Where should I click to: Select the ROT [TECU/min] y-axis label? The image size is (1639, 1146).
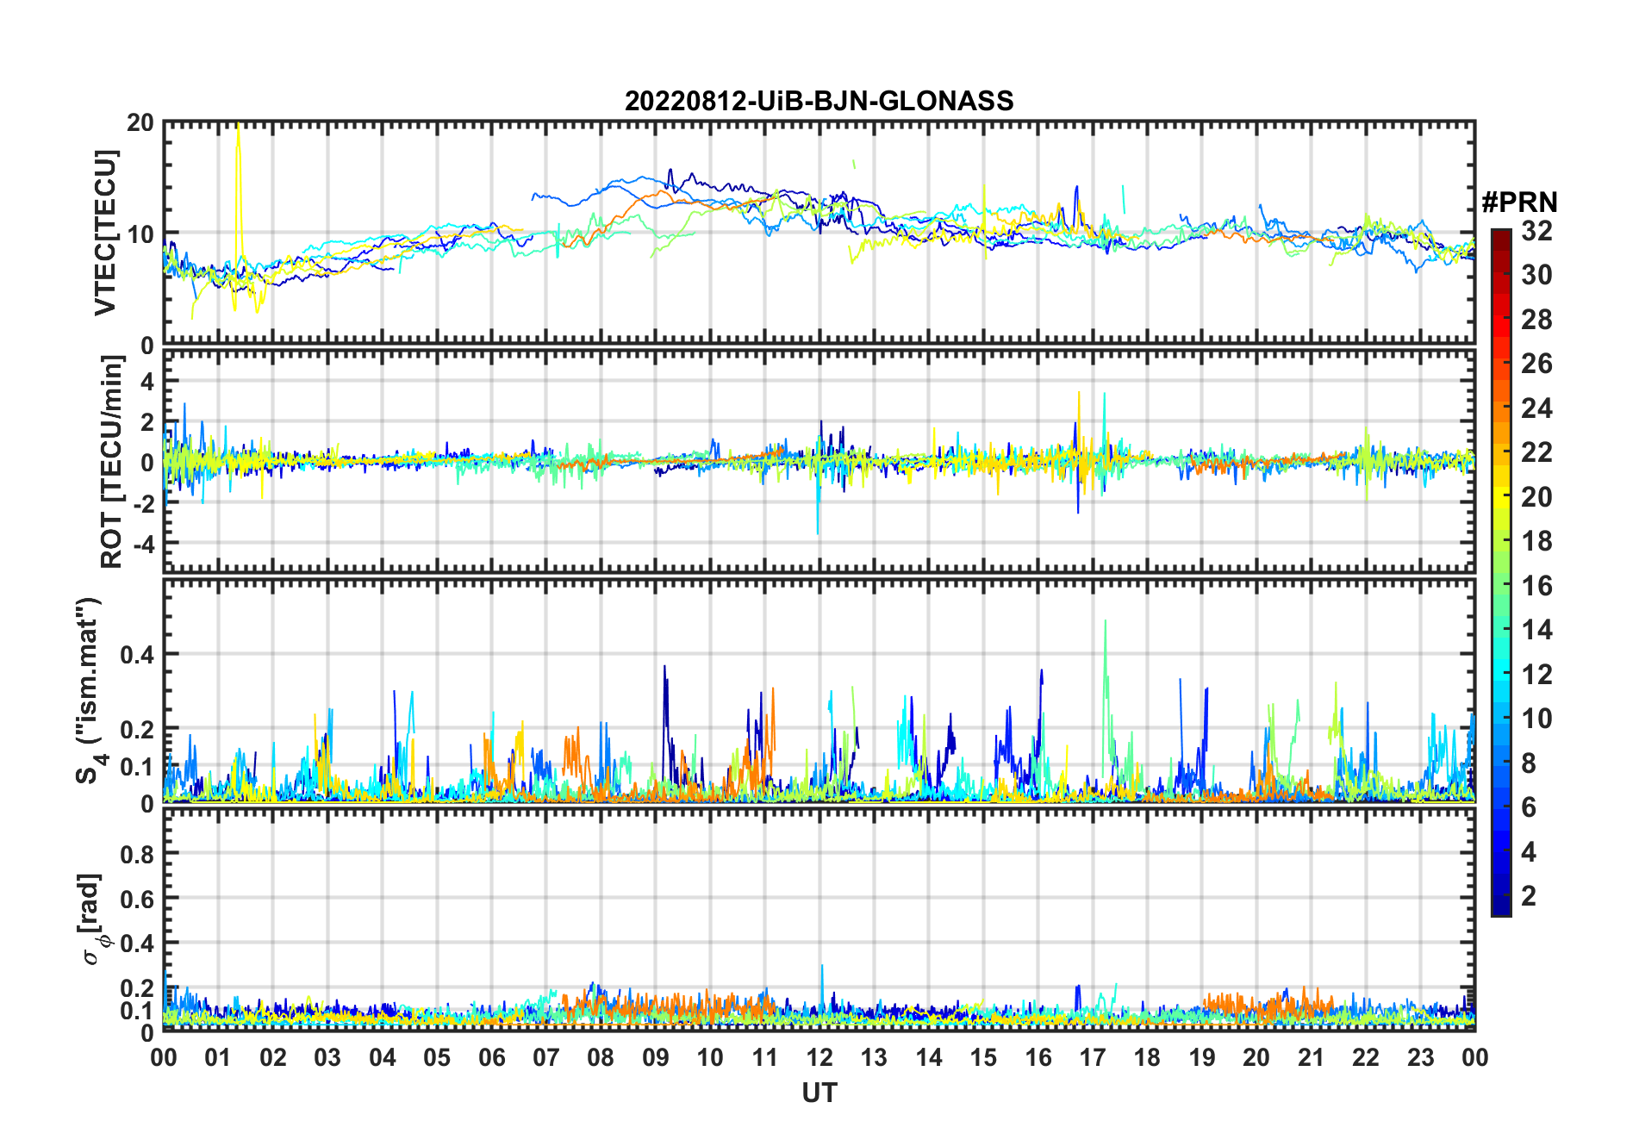pos(112,462)
